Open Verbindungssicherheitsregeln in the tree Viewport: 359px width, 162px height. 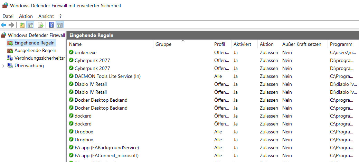pyautogui.click(x=39, y=58)
